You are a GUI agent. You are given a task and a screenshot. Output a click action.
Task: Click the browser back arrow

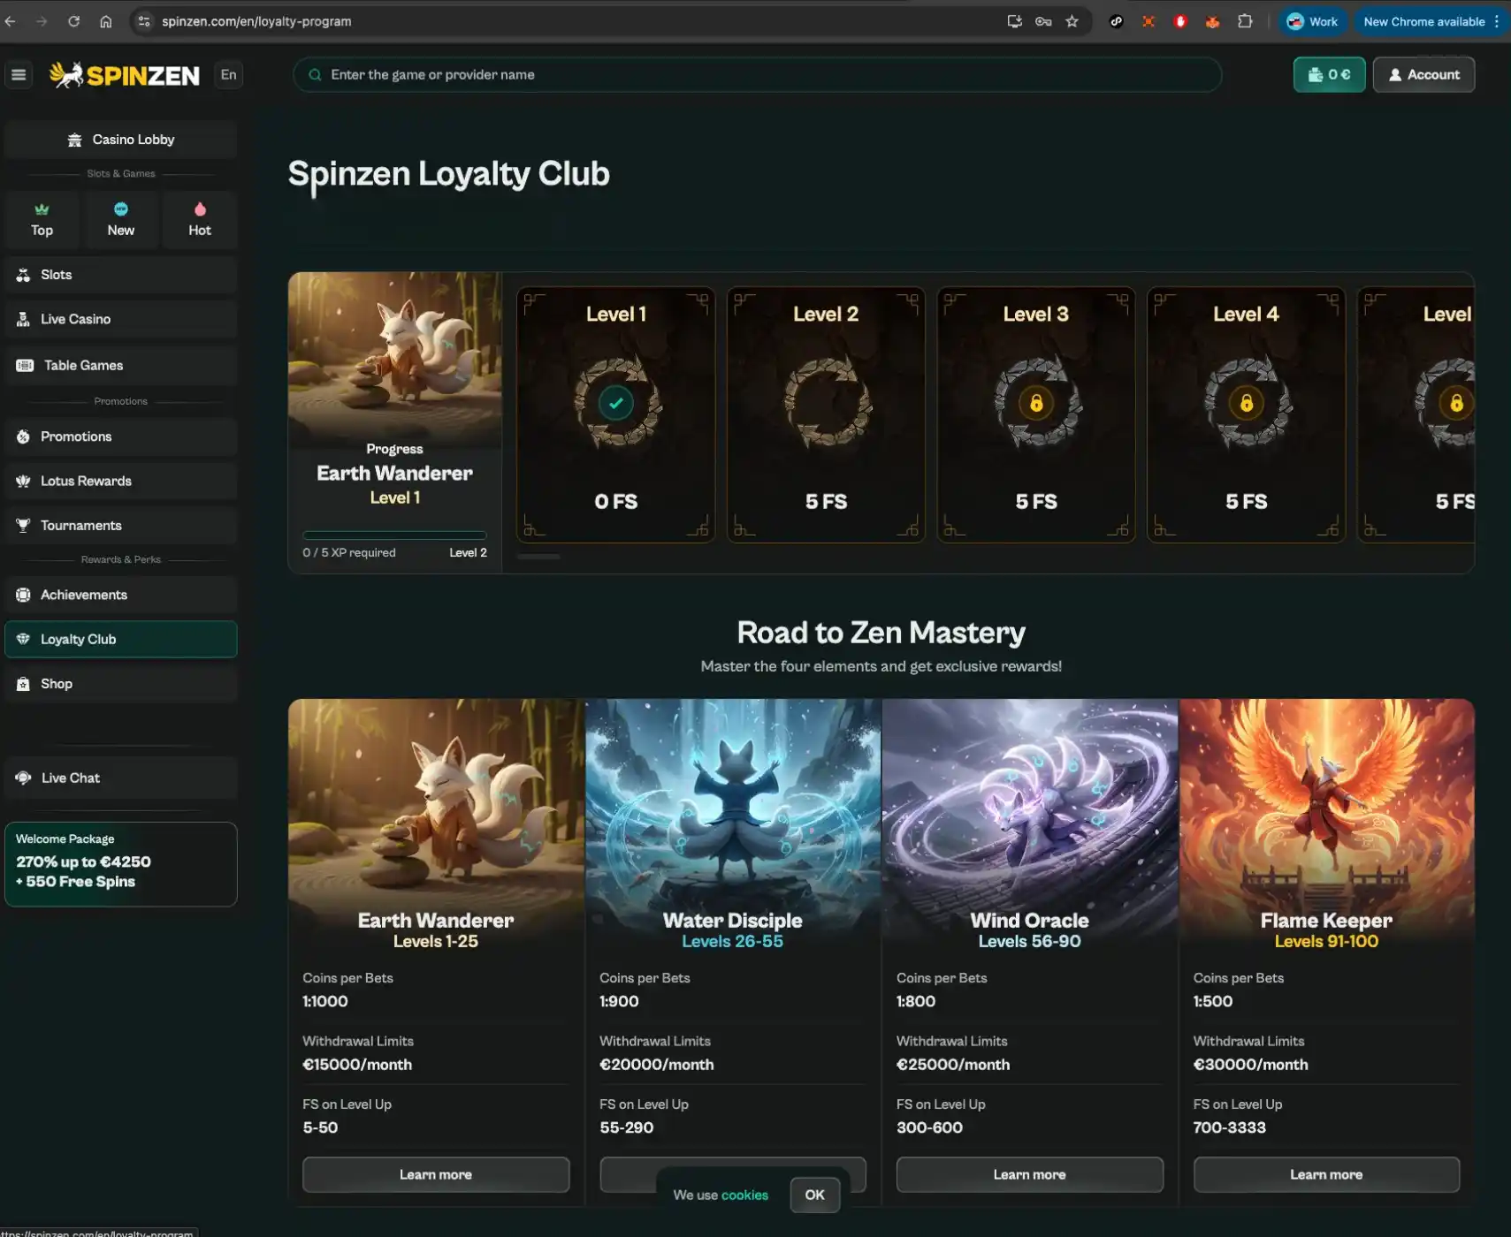(x=11, y=21)
